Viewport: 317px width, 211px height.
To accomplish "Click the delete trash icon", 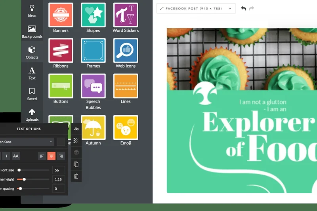I will pos(76,176).
